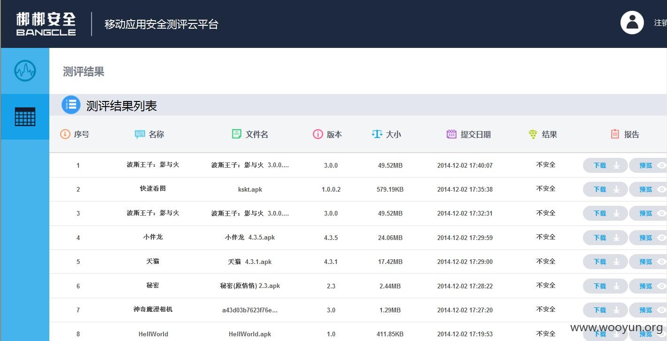
Task: Click the 报告 column clipboard icon
Action: coord(615,134)
